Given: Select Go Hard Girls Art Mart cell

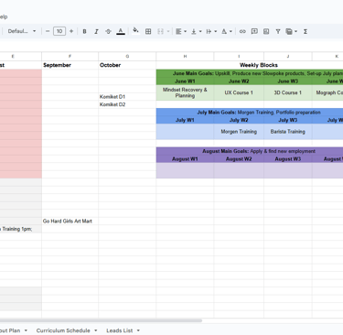Looking at the screenshot, I should 70,221.
